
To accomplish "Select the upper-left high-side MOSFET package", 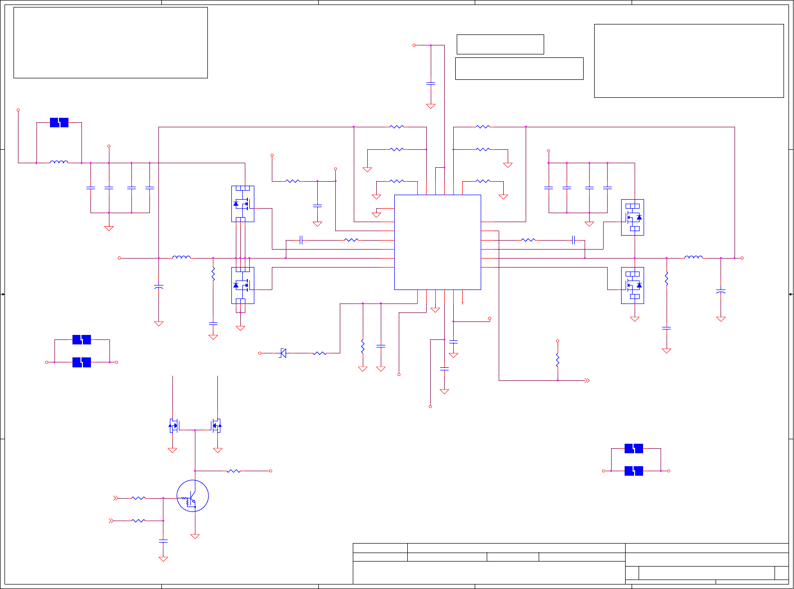I will [x=243, y=204].
